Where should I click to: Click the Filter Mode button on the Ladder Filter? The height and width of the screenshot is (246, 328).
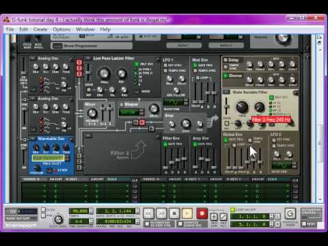coord(137,92)
